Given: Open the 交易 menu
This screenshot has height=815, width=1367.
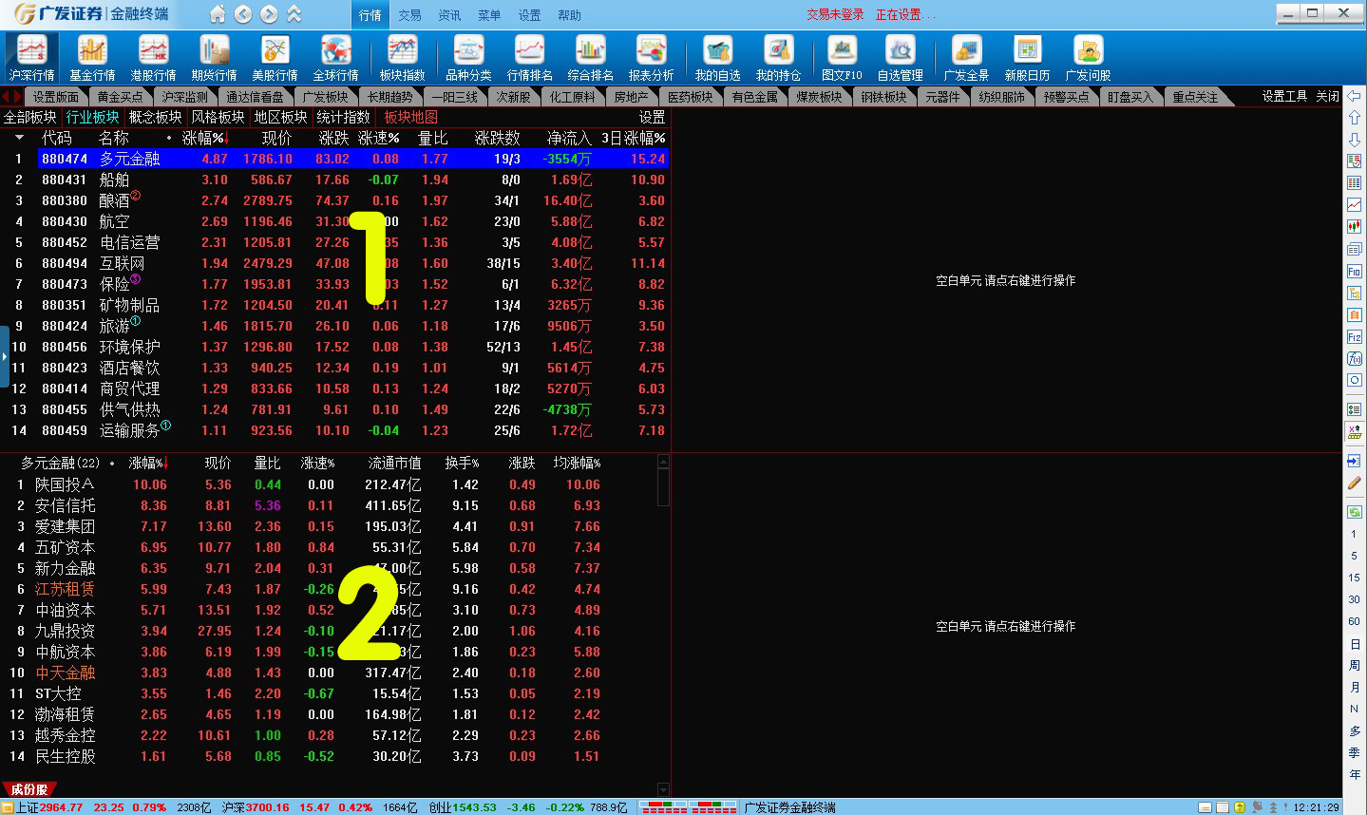Looking at the screenshot, I should (409, 15).
